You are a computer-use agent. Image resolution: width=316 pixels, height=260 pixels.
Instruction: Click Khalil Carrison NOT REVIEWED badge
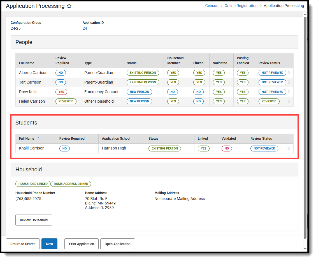point(264,148)
